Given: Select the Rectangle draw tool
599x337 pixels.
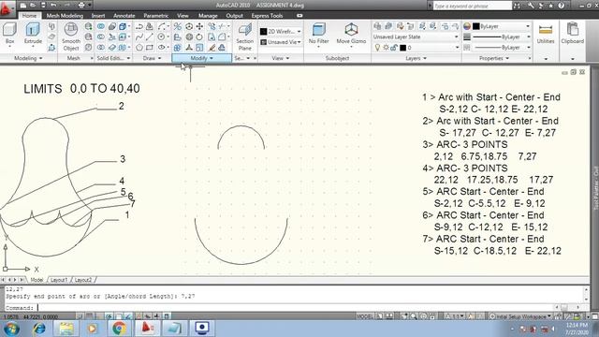Looking at the screenshot, I should point(150,48).
